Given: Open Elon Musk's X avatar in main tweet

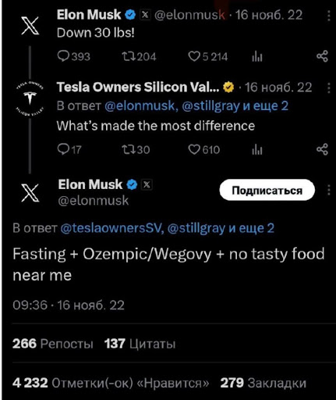Looking at the screenshot, I should point(30,192).
